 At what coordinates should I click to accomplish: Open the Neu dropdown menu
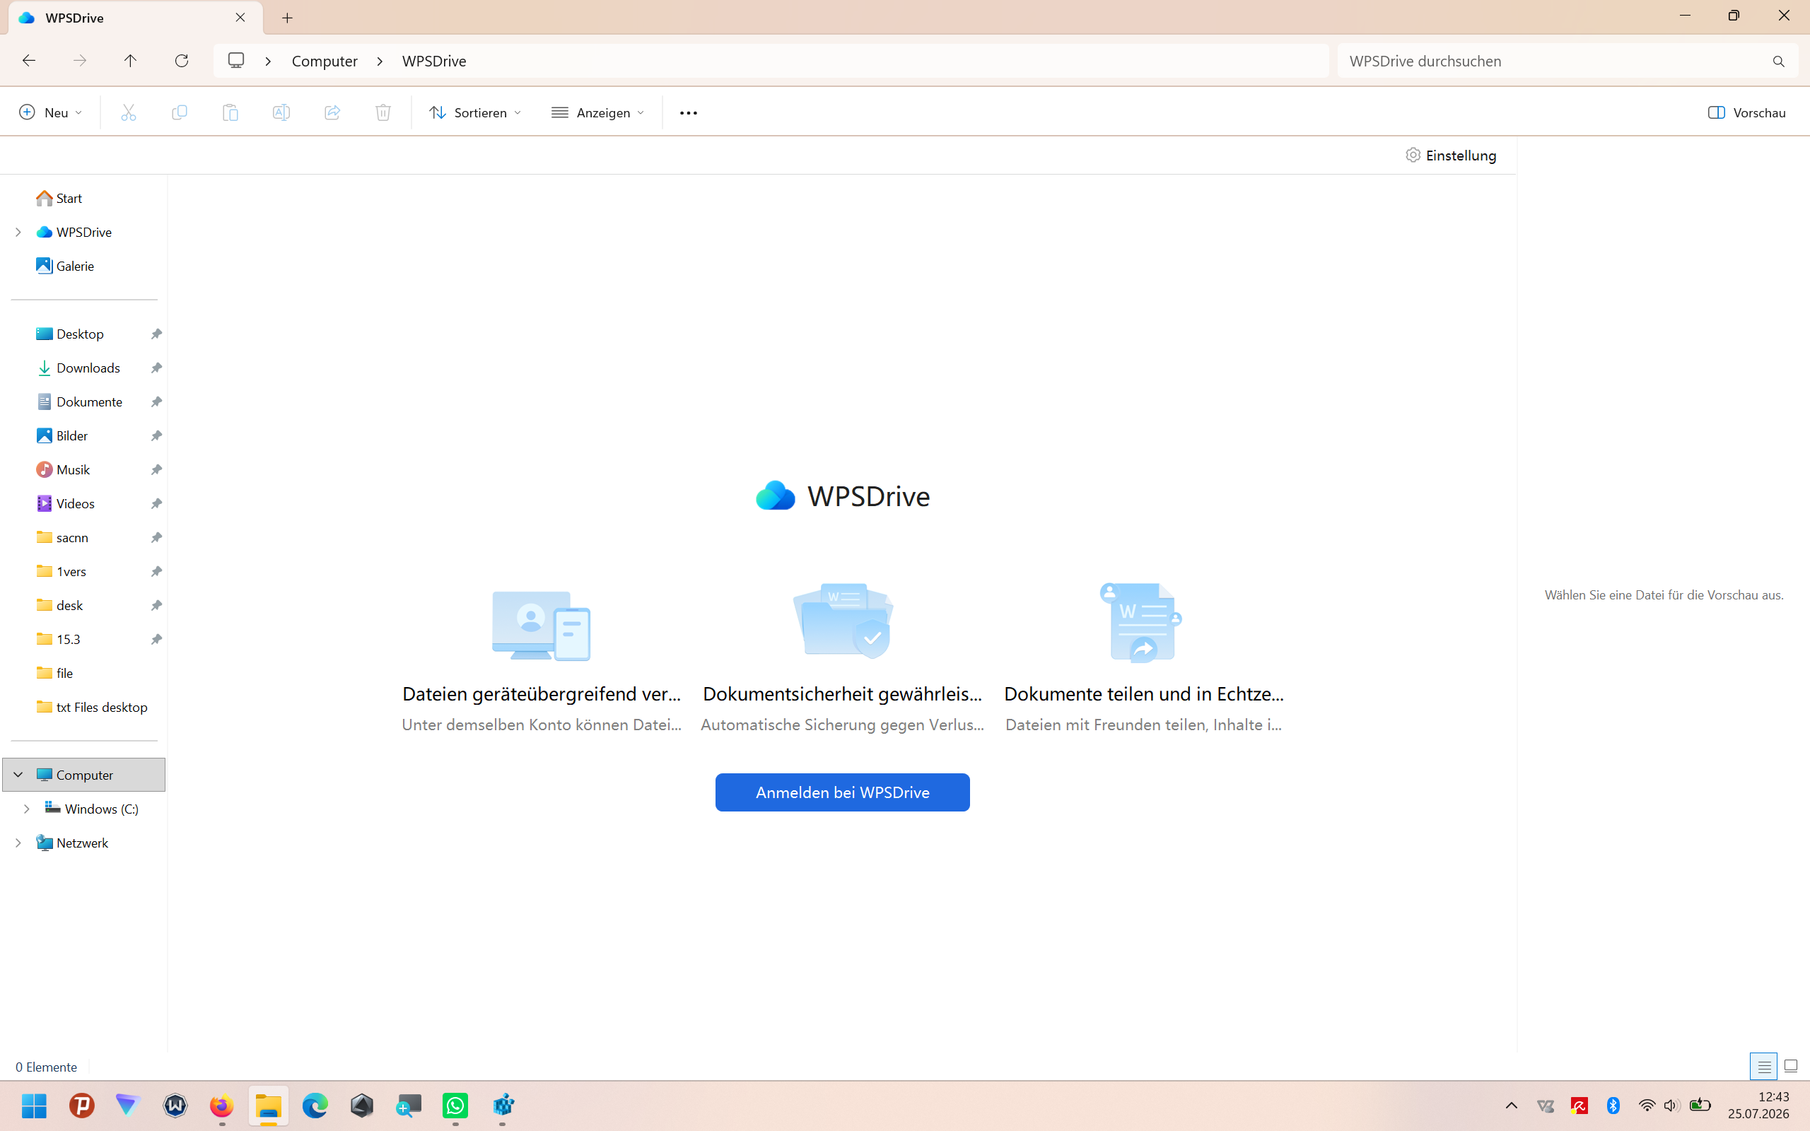[x=51, y=112]
